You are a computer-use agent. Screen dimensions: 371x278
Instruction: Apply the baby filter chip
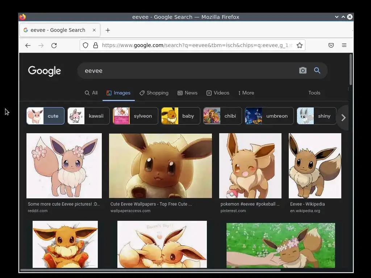(x=180, y=116)
